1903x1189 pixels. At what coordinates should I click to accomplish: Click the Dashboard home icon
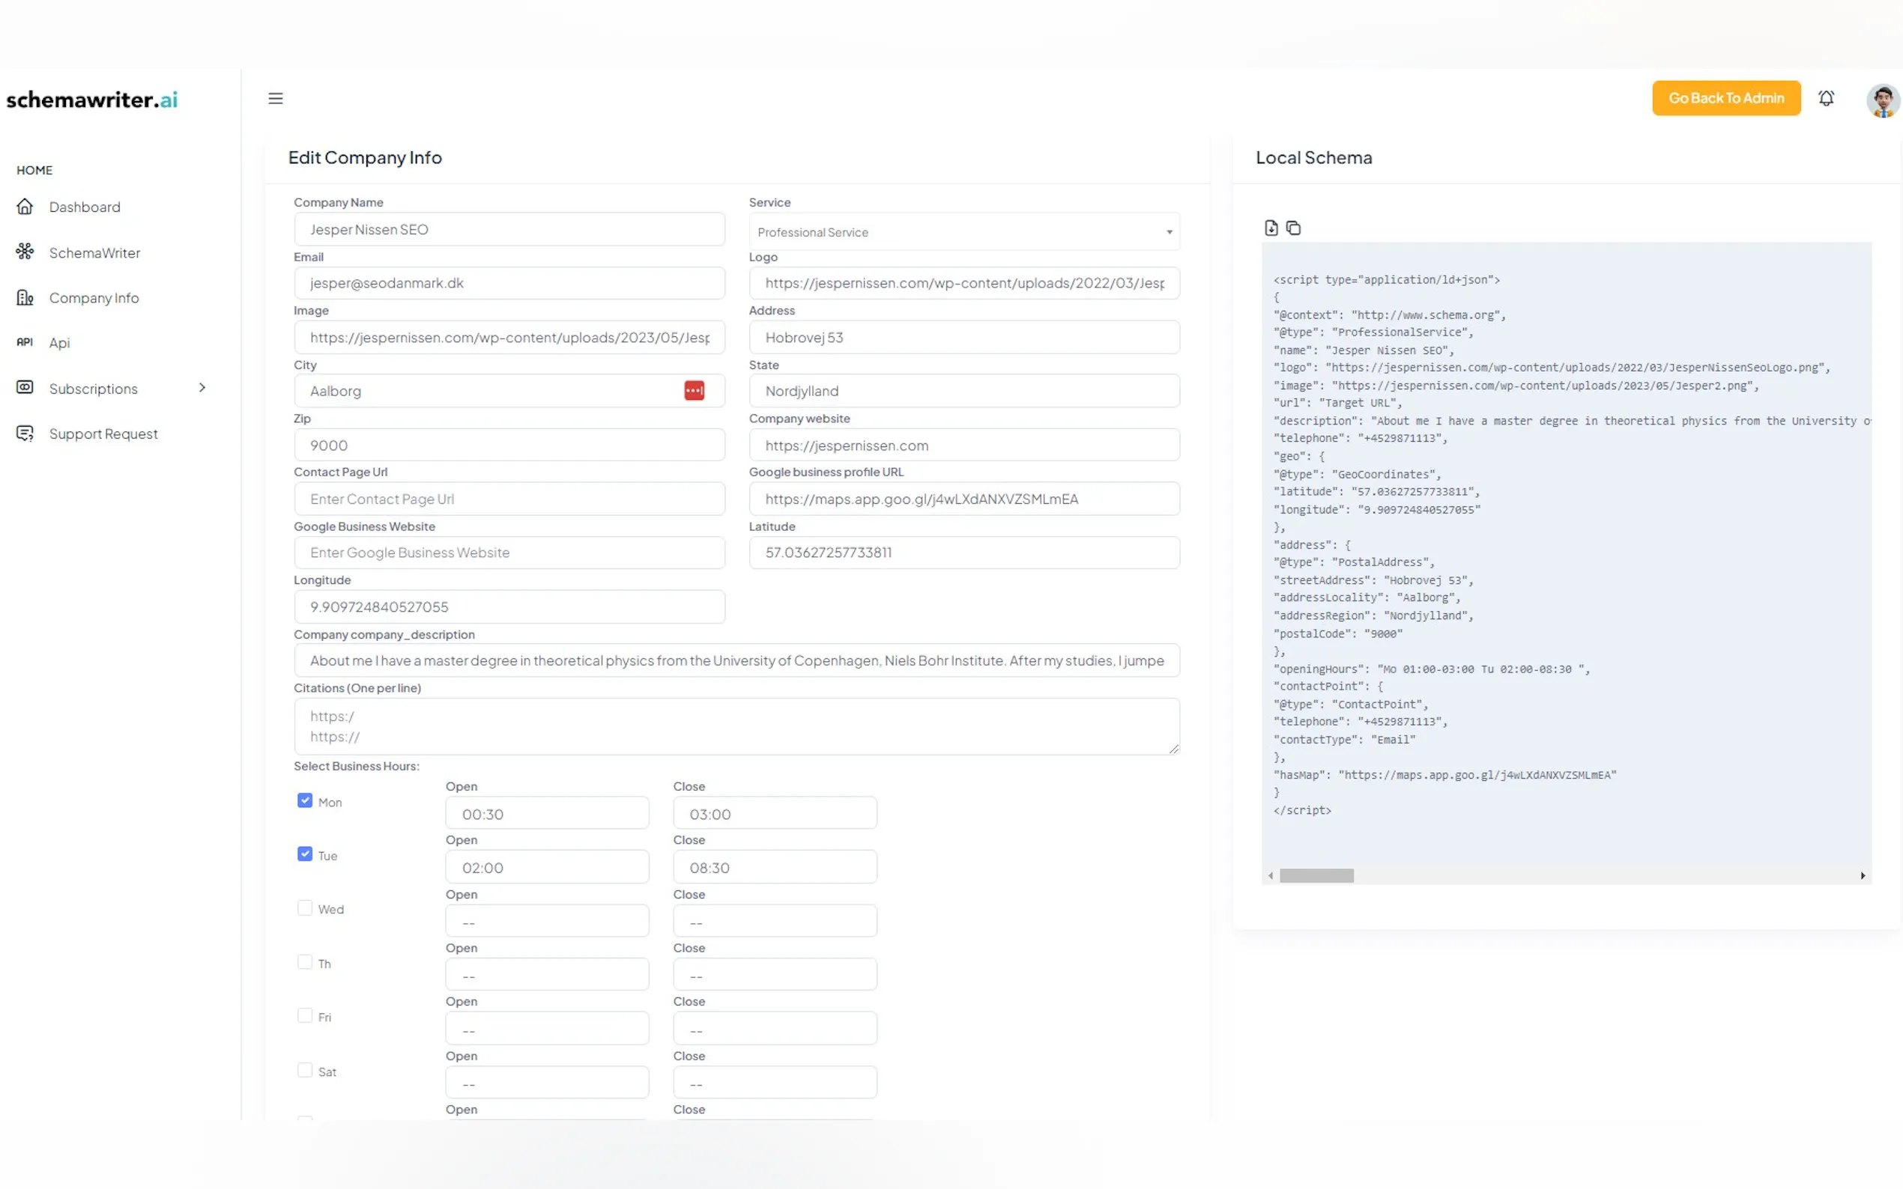click(25, 207)
